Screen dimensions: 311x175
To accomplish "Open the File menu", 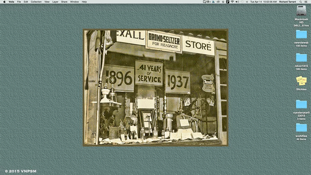I will click(19, 2).
